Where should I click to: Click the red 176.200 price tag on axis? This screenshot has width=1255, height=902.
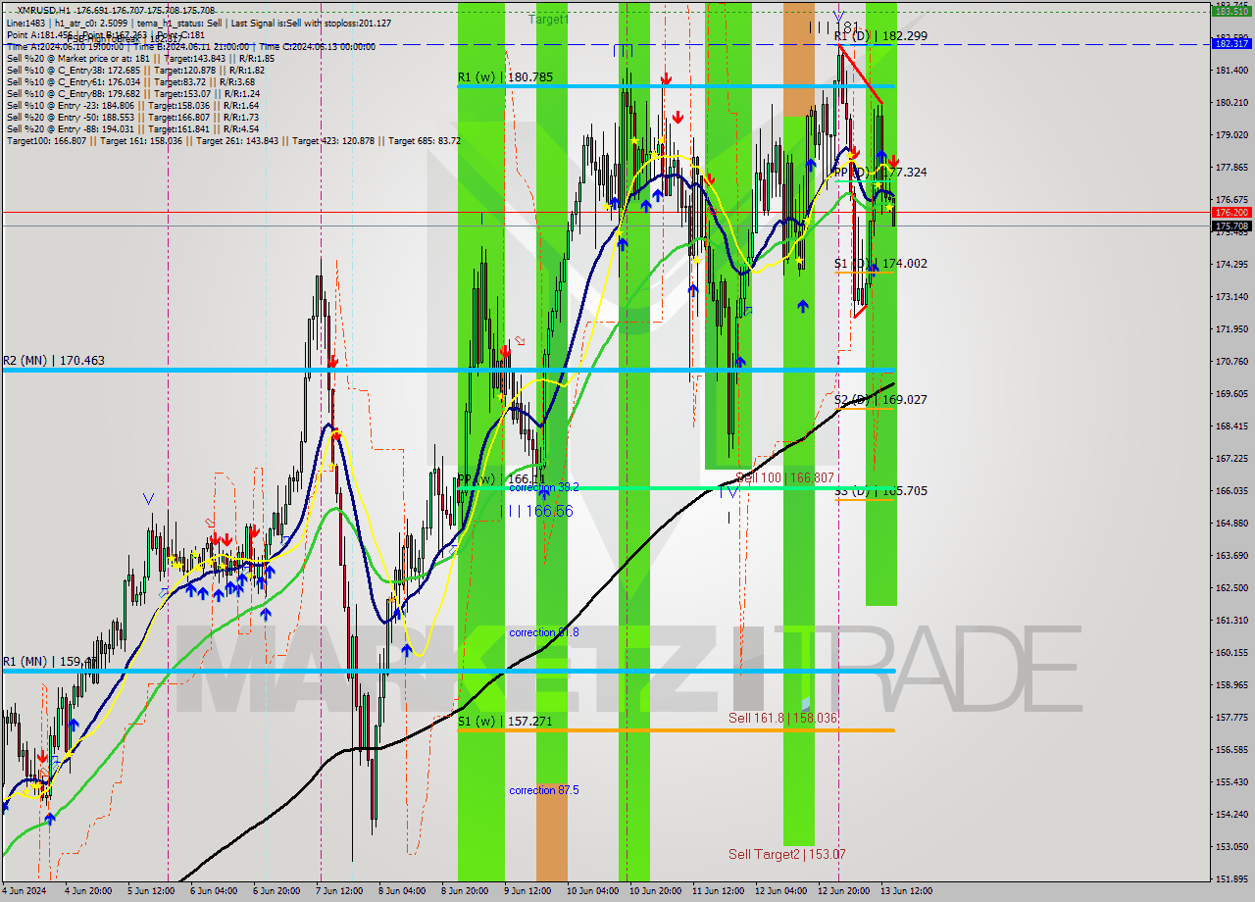tap(1231, 212)
